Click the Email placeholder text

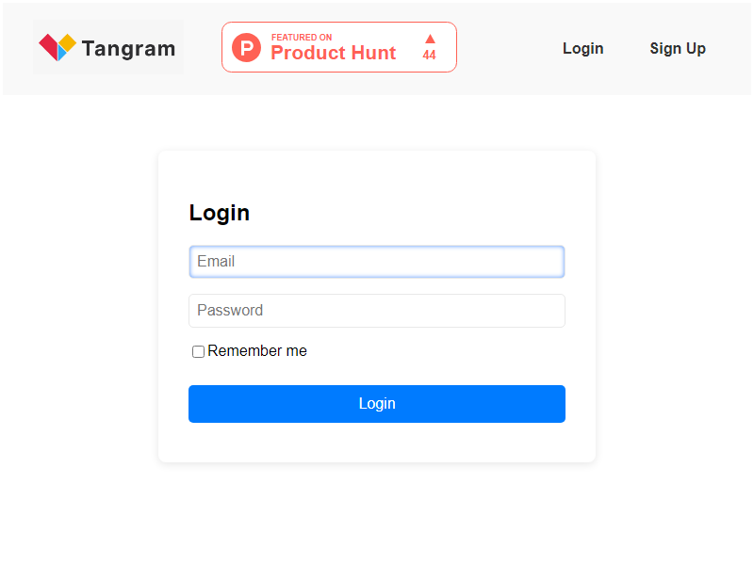[x=216, y=262]
